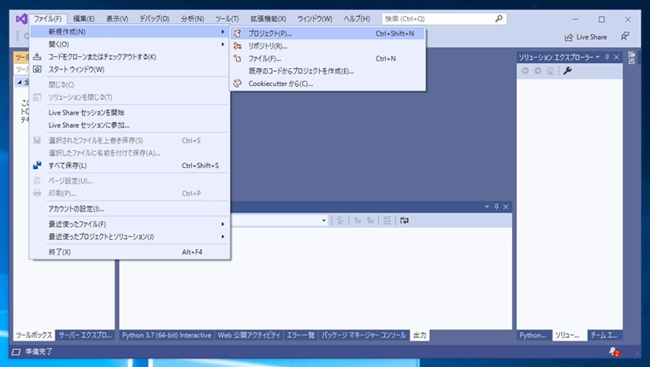Click the Save All floppy disks icon
The width and height of the screenshot is (650, 367).
(x=38, y=165)
